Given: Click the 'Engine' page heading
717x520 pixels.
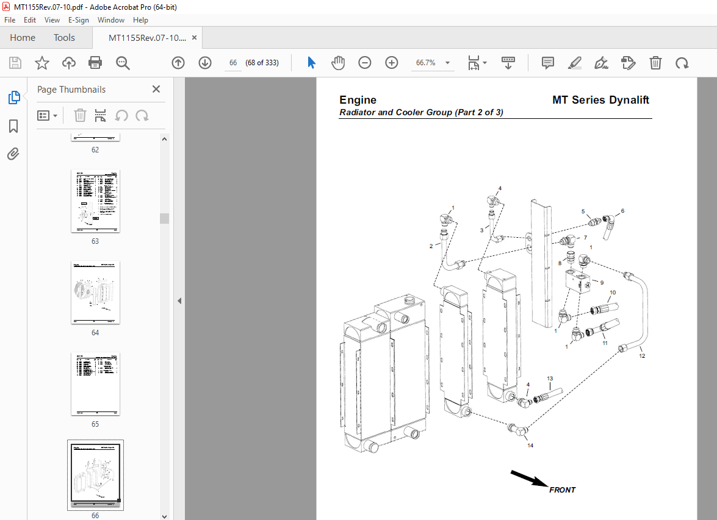Looking at the screenshot, I should pos(358,100).
